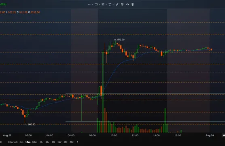Select the Text annotation tool

point(110,4)
